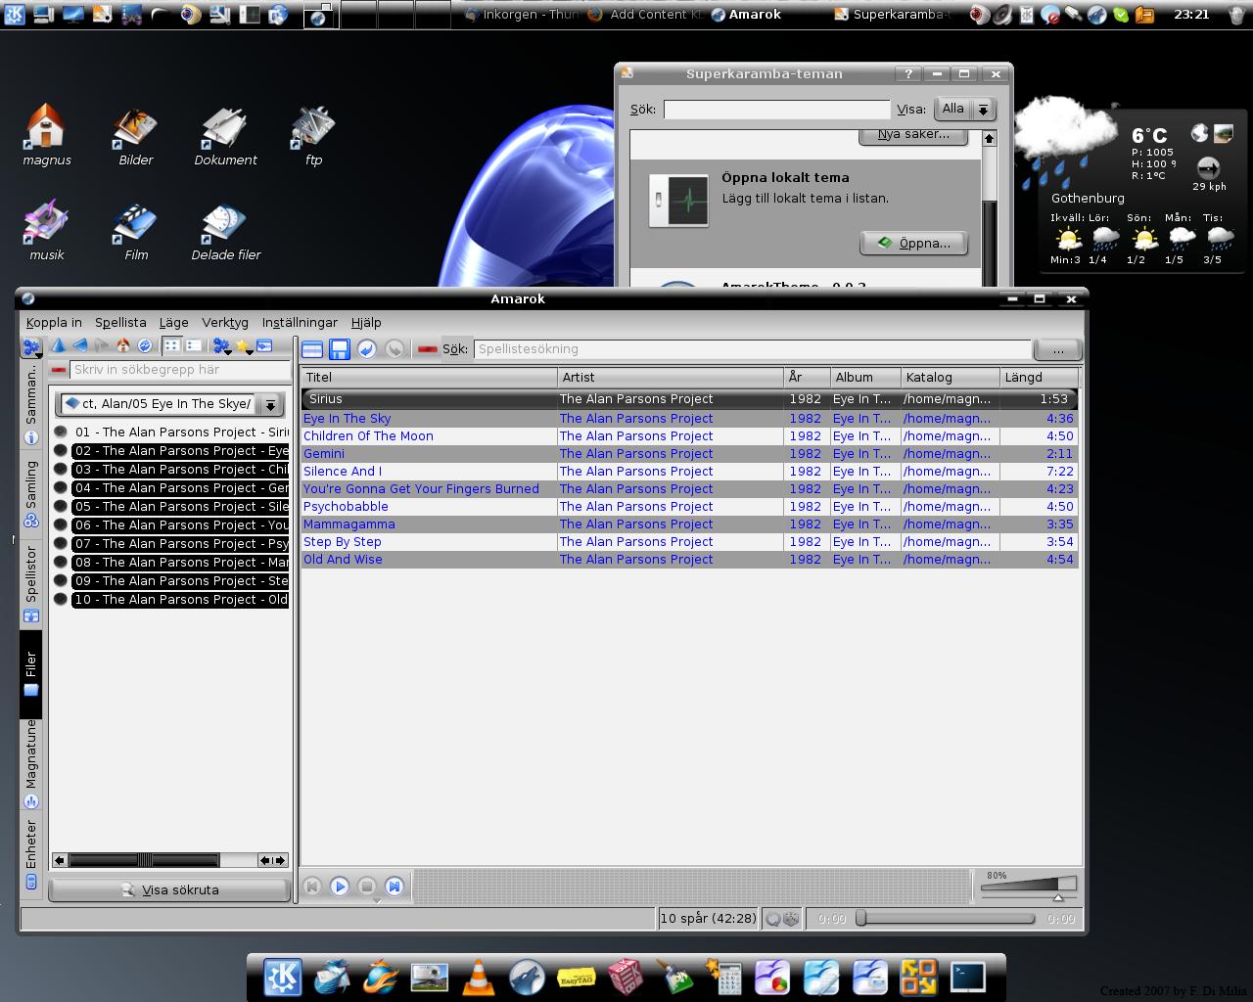Launch VLC from the bottom dock

click(478, 977)
